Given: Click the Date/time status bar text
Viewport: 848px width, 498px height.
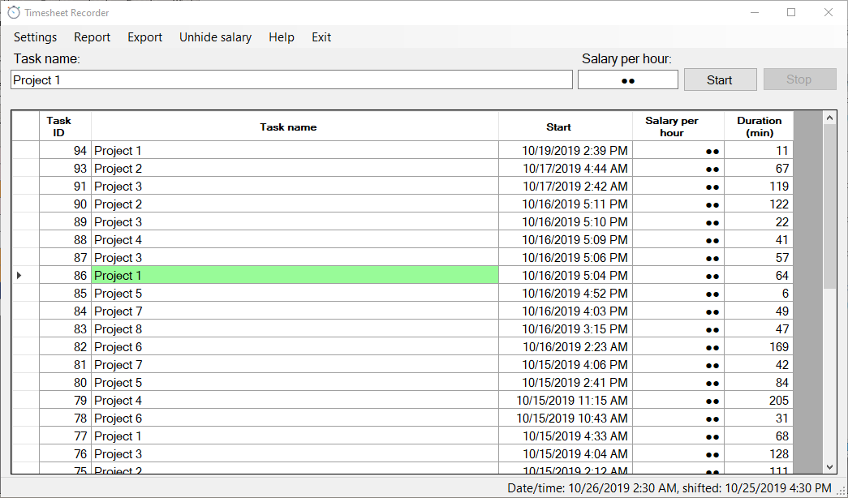Looking at the screenshot, I should point(669,487).
